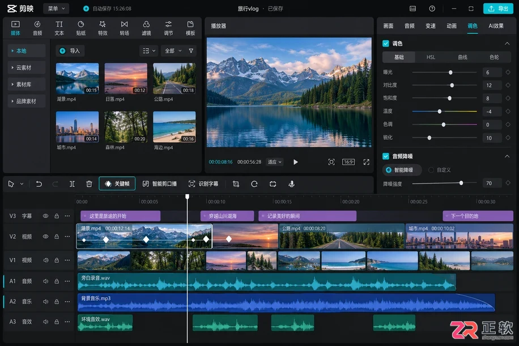Toggle the 调色 color grading checkbox
519x346 pixels.
click(386, 44)
